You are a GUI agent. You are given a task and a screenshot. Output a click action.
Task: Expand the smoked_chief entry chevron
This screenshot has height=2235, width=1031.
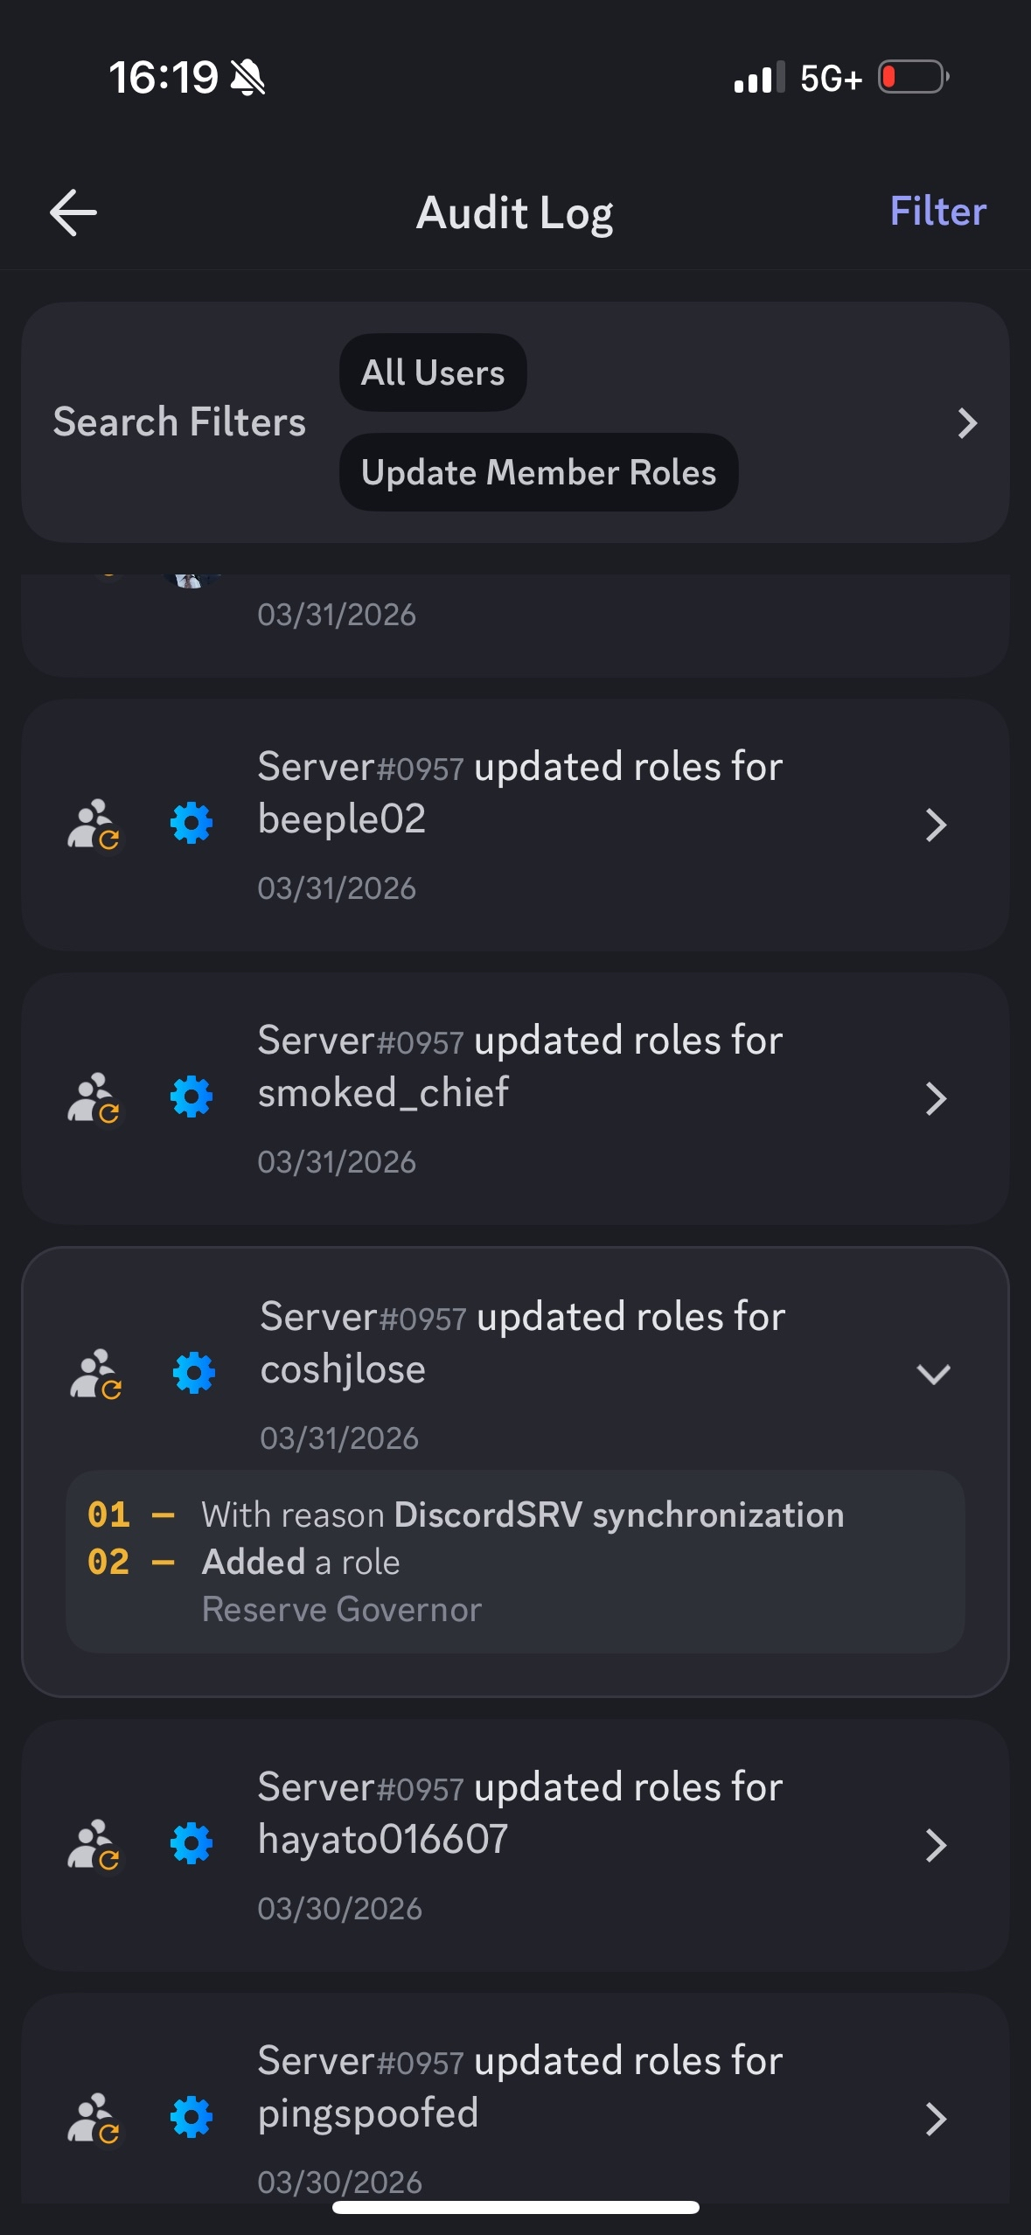(x=935, y=1098)
